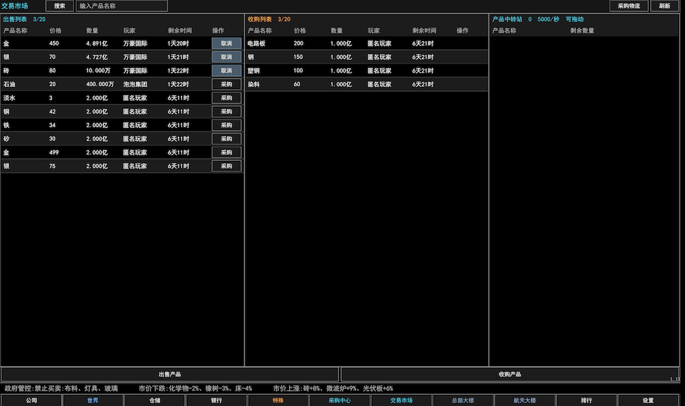Click the 市价上涨 status notice
685x406 pixels.
[333, 388]
